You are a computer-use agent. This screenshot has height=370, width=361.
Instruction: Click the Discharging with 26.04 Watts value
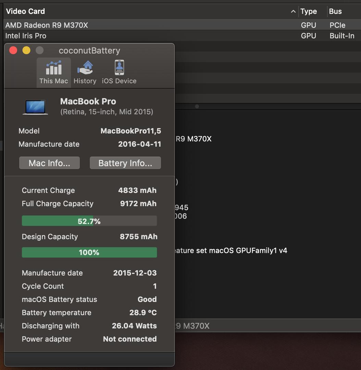coord(134,326)
